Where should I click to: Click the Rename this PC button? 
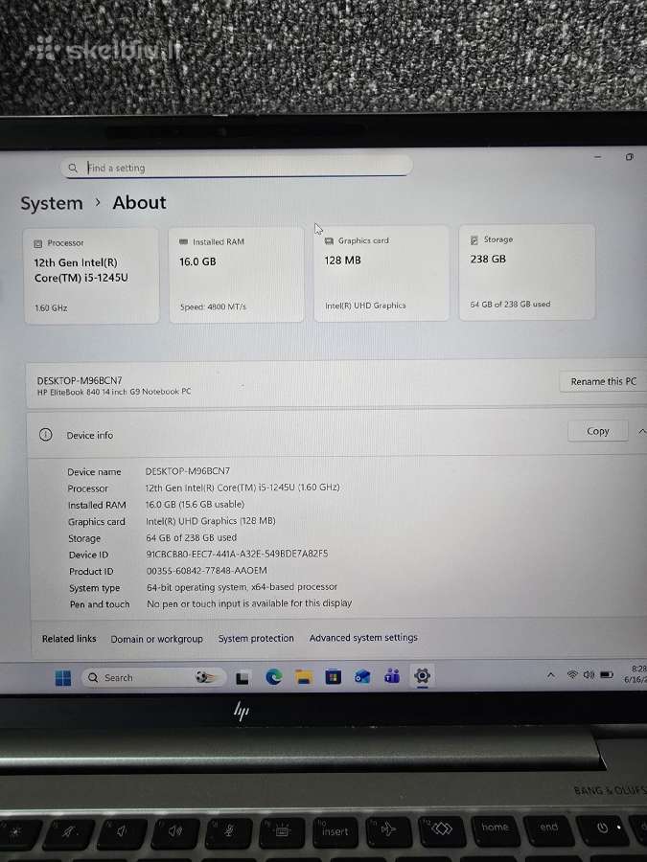[603, 381]
